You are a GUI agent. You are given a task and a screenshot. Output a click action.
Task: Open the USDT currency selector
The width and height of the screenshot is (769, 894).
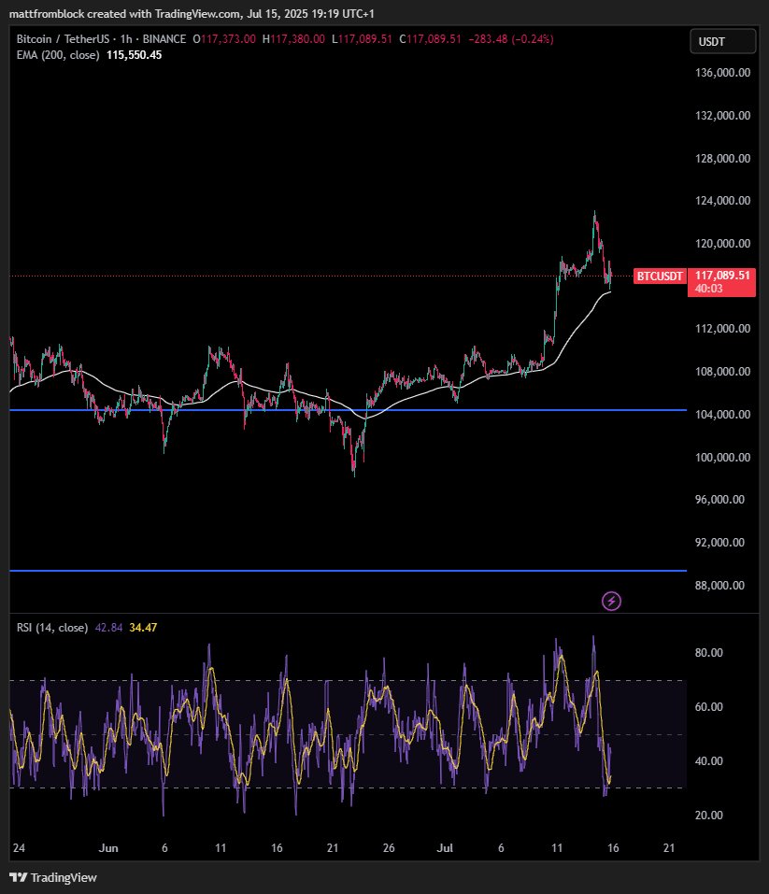coord(723,42)
